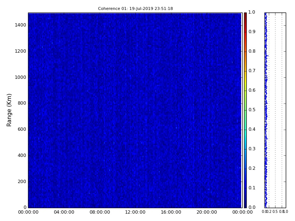Select the 0.9 colorbar scale label
The width and height of the screenshot is (295, 221).
(252, 32)
